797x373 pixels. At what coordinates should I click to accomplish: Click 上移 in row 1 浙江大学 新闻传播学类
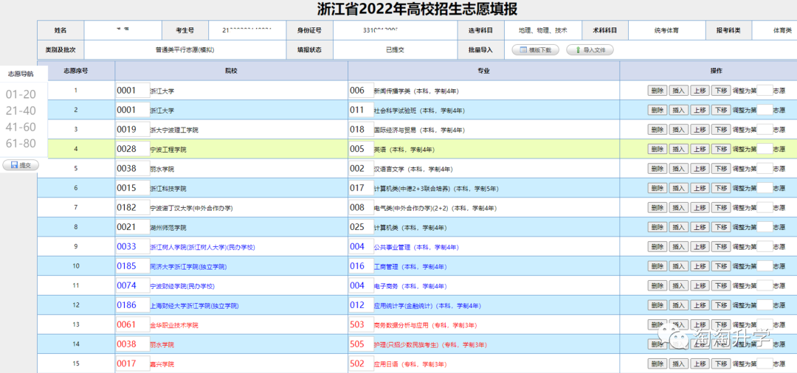click(x=700, y=91)
